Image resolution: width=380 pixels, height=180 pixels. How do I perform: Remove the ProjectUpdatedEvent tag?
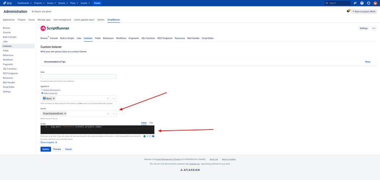click(65, 114)
